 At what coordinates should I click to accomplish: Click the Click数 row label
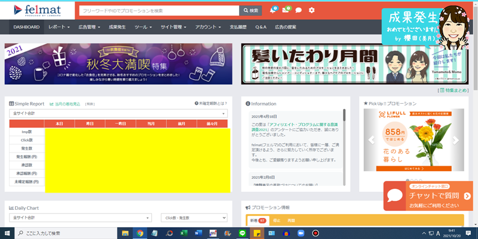point(27,140)
